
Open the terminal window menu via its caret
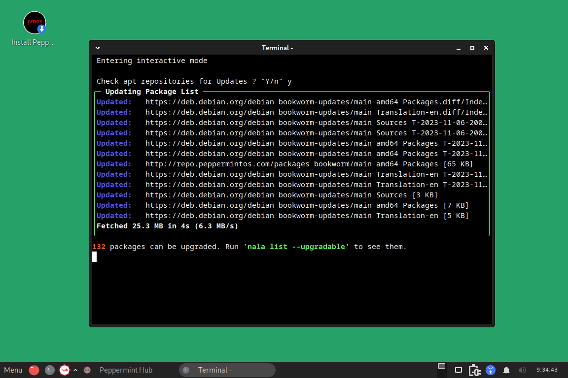click(x=97, y=48)
